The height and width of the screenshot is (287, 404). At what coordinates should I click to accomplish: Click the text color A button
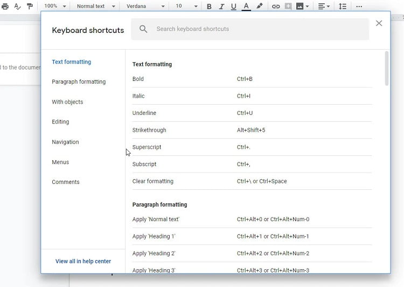(246, 6)
